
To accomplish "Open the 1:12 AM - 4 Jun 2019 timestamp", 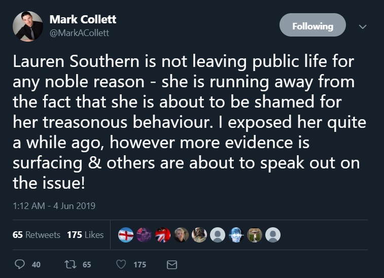I will click(54, 205).
